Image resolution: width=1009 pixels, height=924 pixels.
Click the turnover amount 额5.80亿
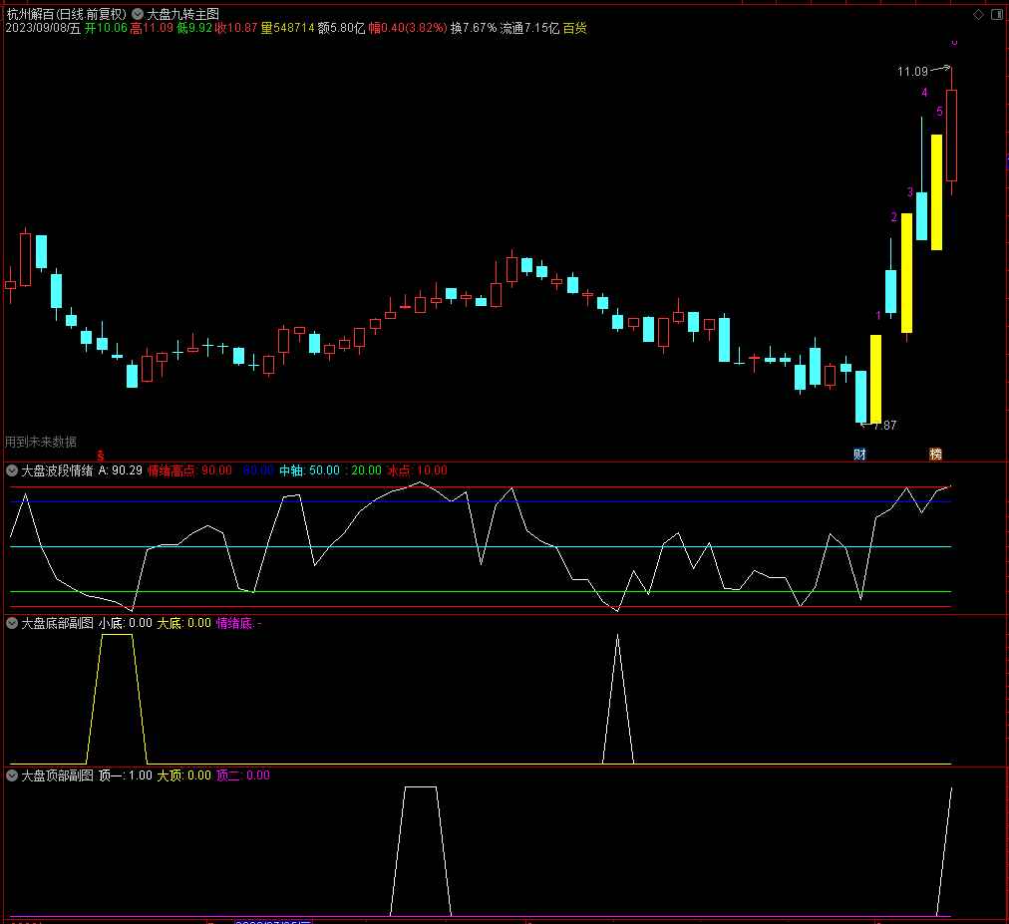(x=341, y=28)
